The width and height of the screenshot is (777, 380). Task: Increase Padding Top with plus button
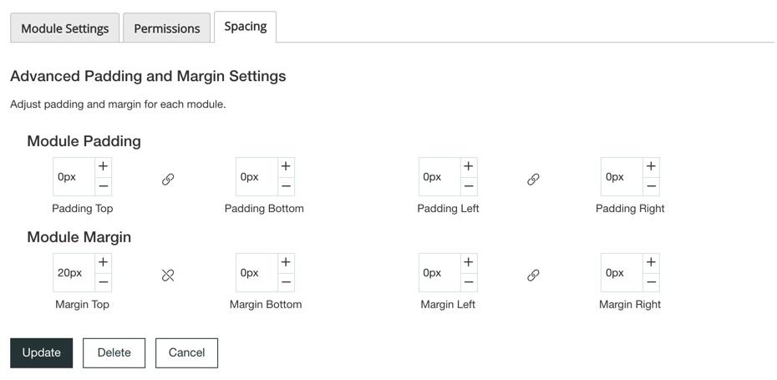pyautogui.click(x=103, y=167)
